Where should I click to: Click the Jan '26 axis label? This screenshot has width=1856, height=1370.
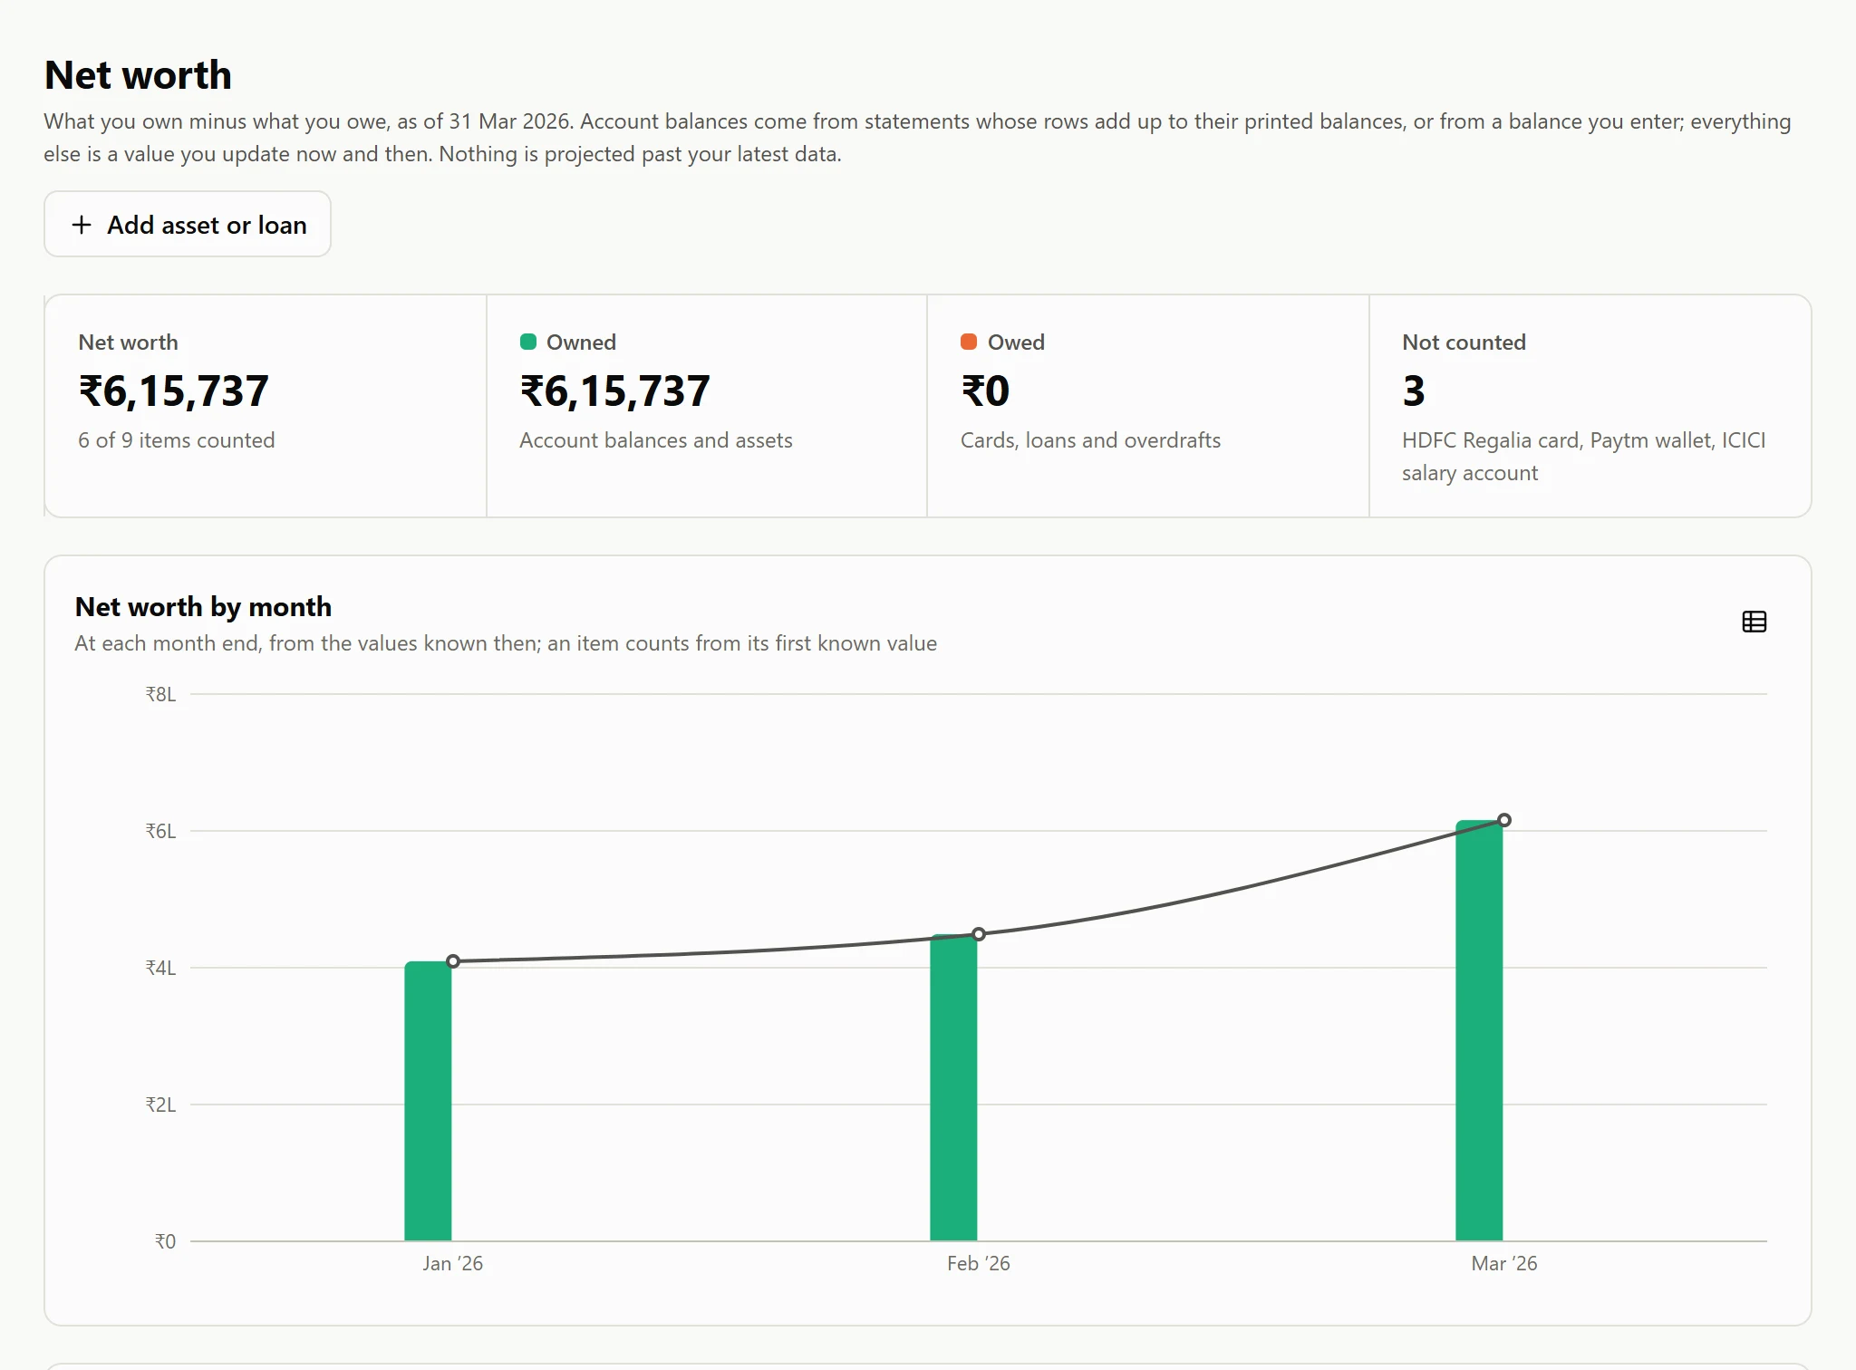point(453,1264)
